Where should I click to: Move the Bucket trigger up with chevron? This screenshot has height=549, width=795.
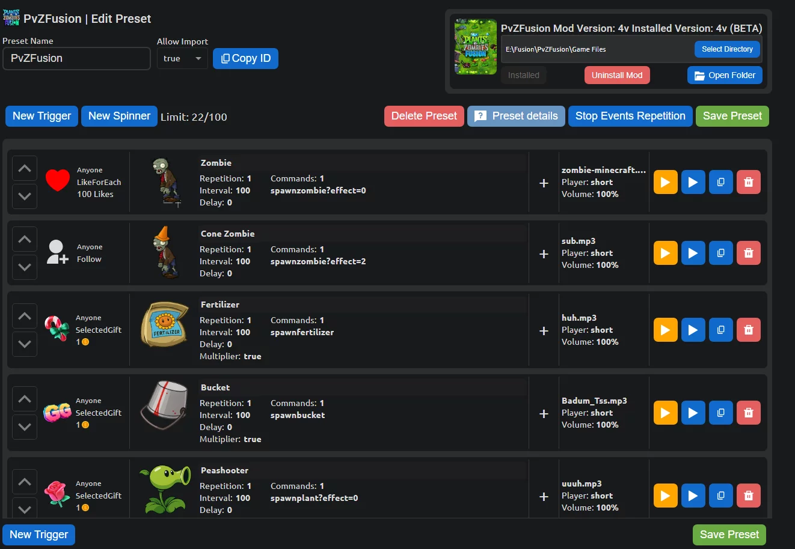coord(25,399)
